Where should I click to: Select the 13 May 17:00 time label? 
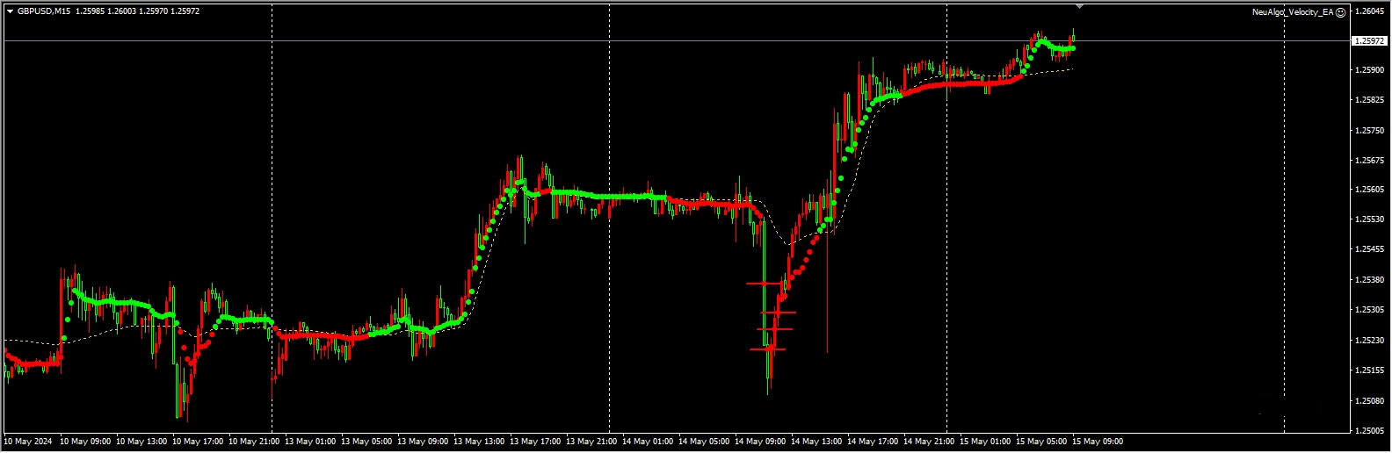[535, 442]
